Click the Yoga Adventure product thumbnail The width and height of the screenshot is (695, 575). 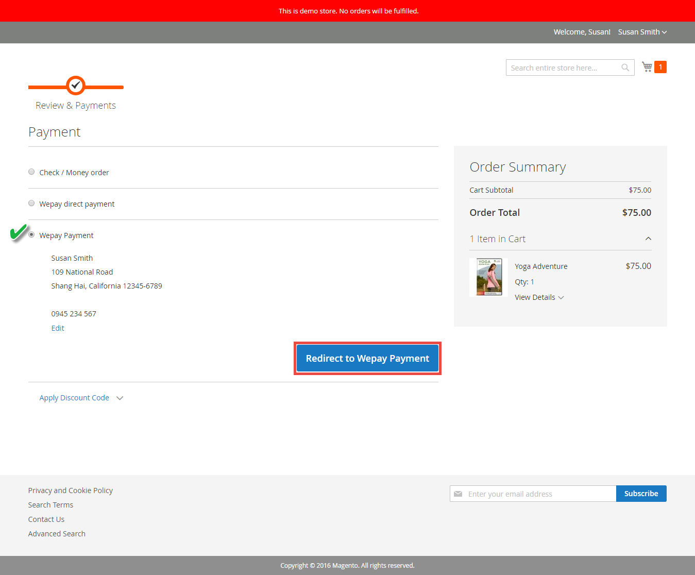tap(488, 277)
